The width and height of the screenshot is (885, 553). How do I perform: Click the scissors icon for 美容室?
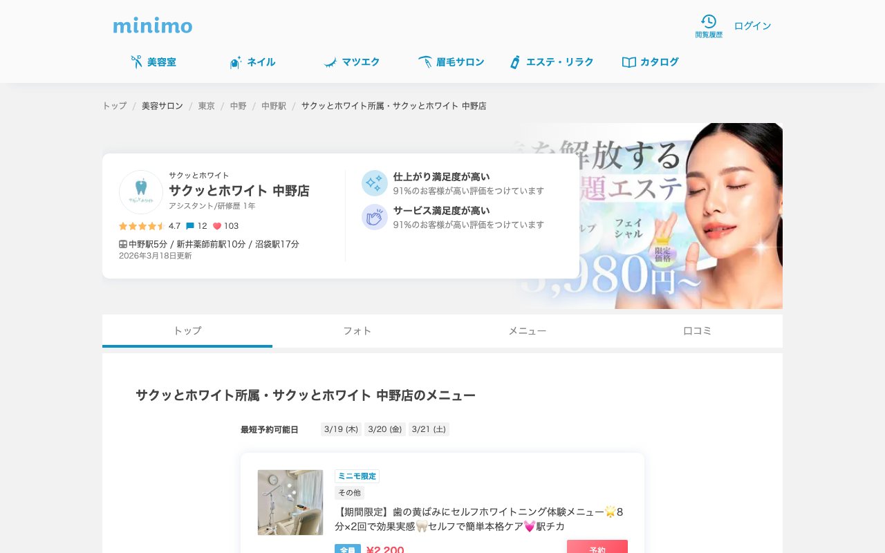[x=136, y=62]
